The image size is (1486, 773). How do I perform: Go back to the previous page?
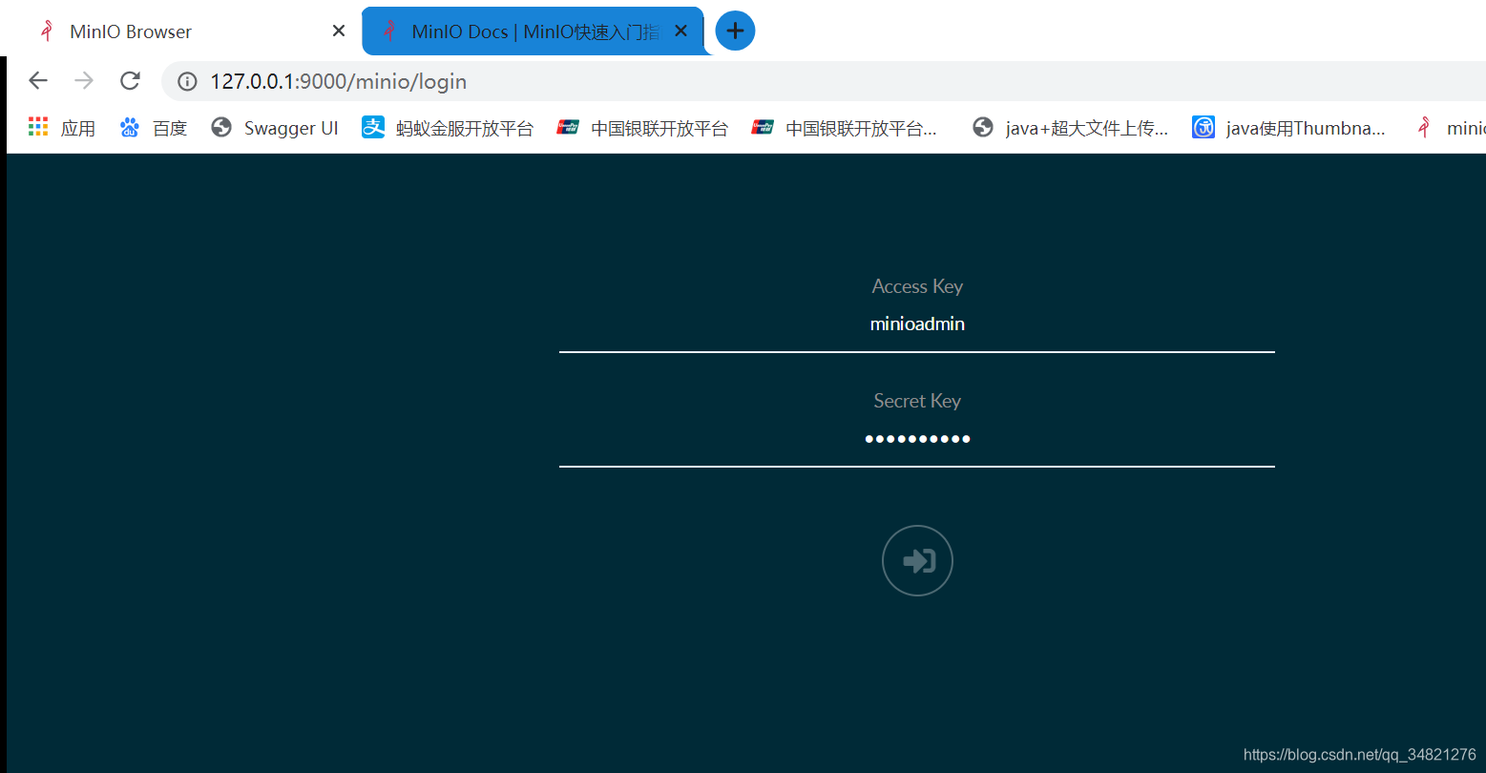tap(38, 81)
